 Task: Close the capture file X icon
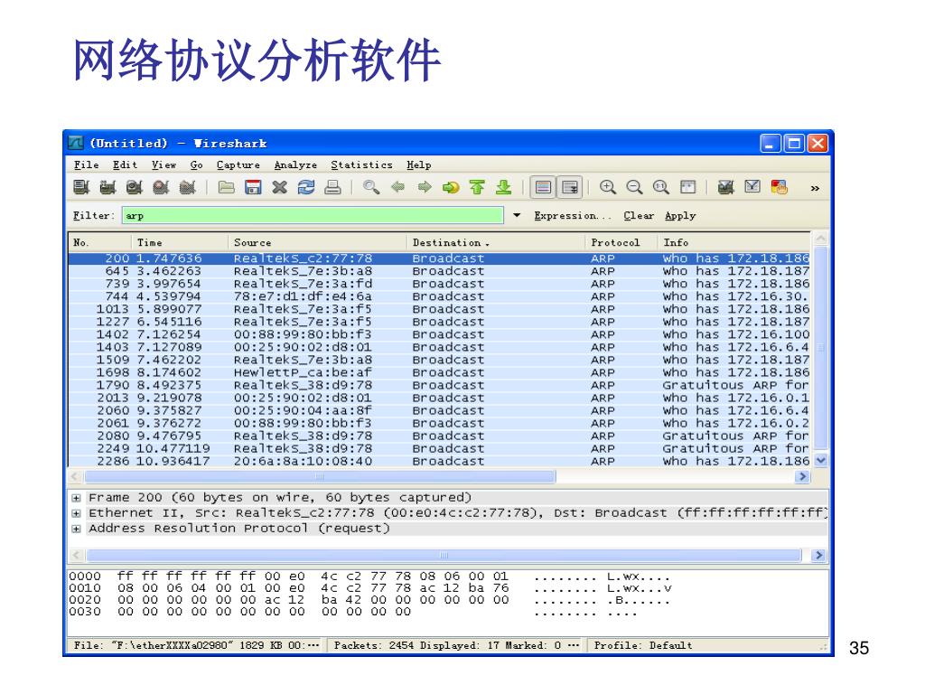point(280,188)
